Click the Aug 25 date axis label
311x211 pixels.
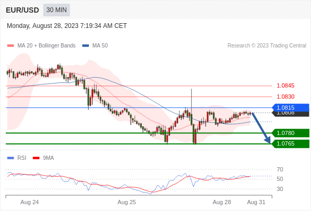pyautogui.click(x=127, y=202)
